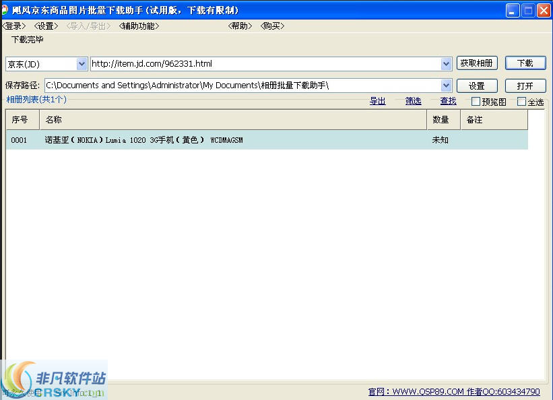This screenshot has height=400, width=553.
Task: Sort by the 序号 column header
Action: (23, 120)
